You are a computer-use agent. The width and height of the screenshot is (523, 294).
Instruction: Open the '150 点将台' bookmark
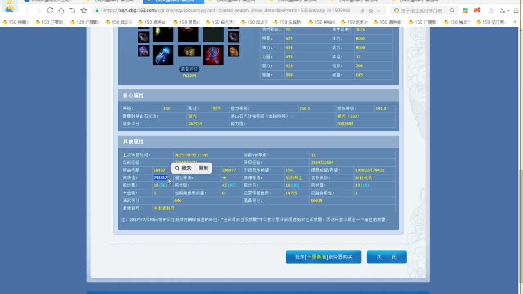pos(153,22)
